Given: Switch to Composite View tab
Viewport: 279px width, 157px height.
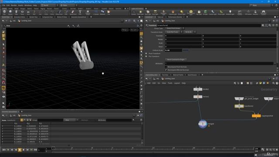Looking at the screenshot, I should (48, 17).
